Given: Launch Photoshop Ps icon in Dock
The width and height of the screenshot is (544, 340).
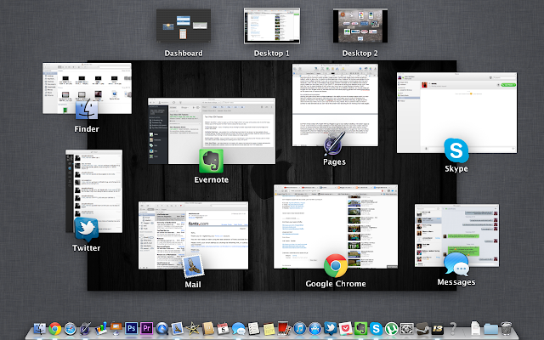Looking at the screenshot, I should tap(131, 328).
